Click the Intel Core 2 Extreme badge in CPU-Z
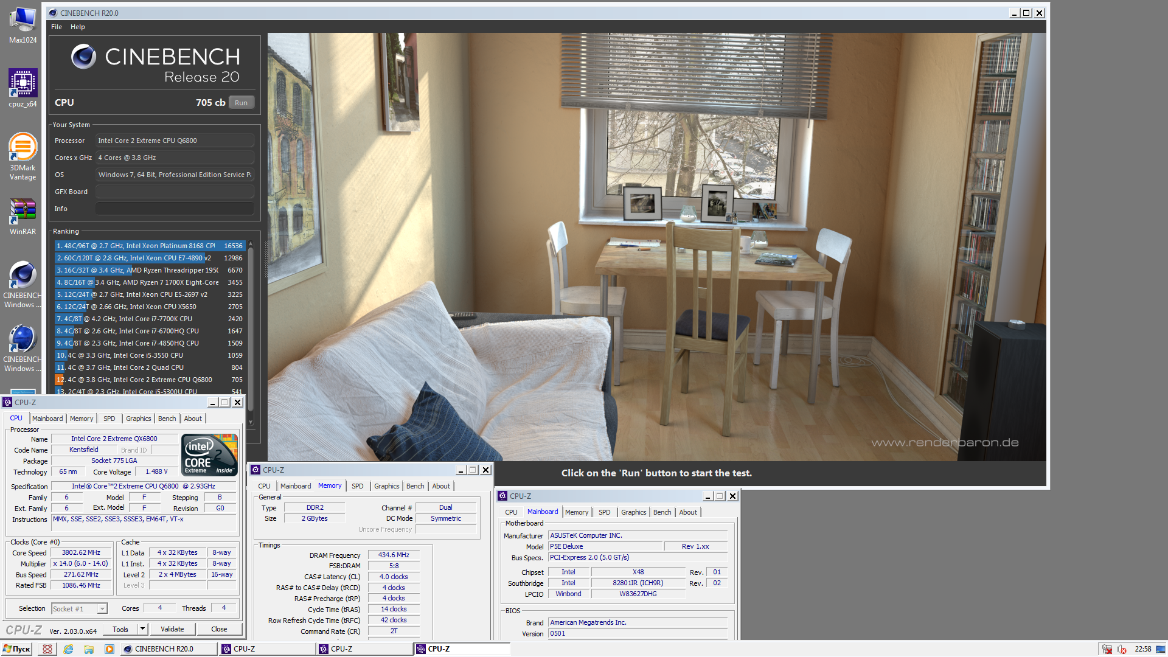 tap(210, 454)
